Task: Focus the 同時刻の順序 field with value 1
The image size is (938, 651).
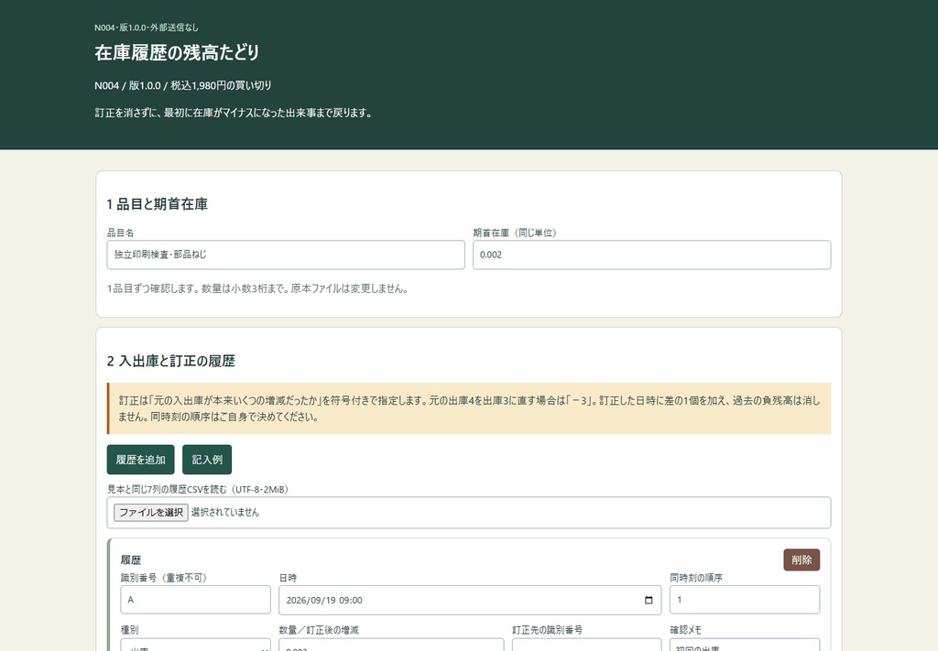Action: pyautogui.click(x=745, y=600)
